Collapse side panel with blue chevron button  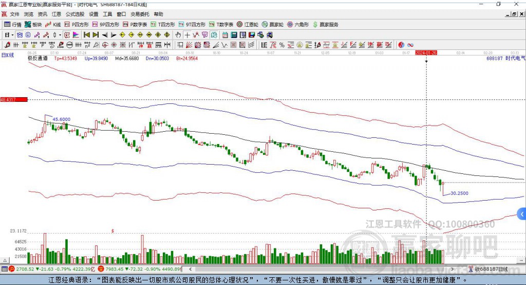click(x=522, y=214)
